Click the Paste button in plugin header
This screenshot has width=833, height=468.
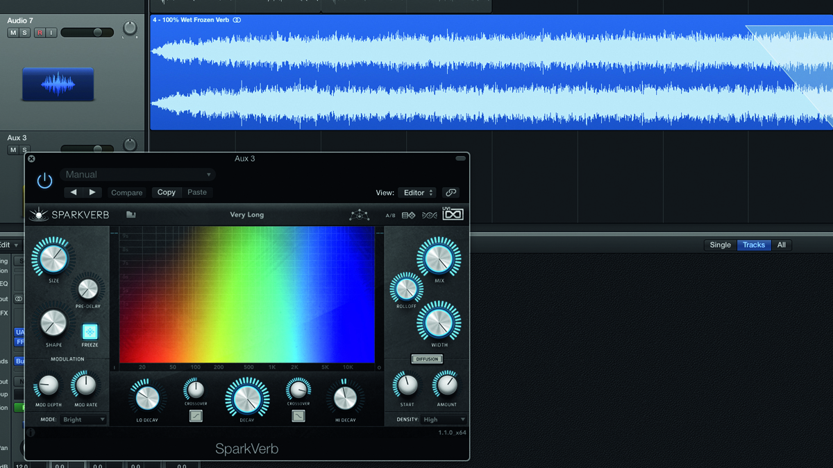197,192
